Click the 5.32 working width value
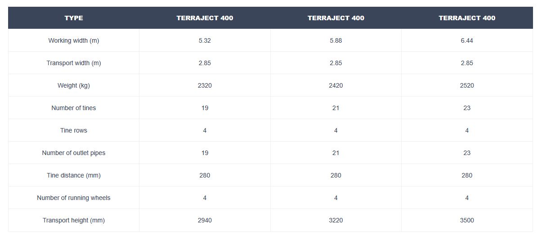Image resolution: width=542 pixels, height=244 pixels. pos(205,40)
